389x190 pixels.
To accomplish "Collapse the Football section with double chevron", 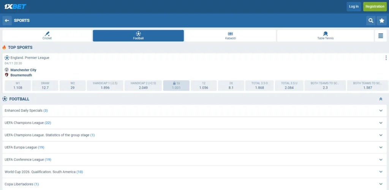I will (x=381, y=99).
